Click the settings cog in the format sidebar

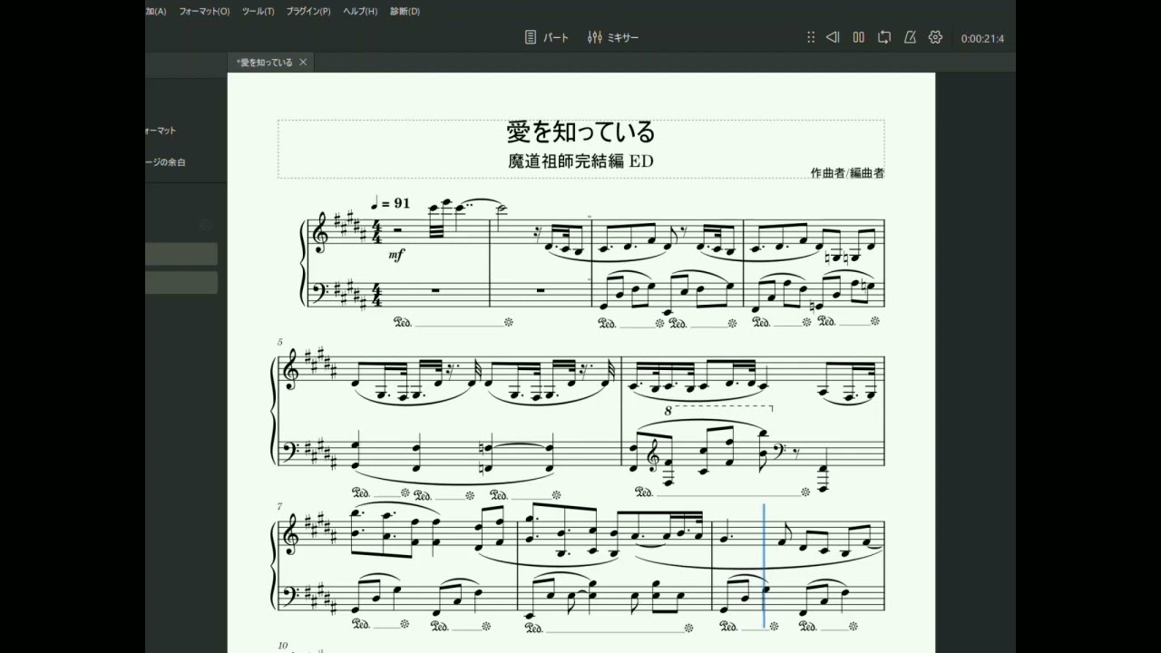click(206, 224)
